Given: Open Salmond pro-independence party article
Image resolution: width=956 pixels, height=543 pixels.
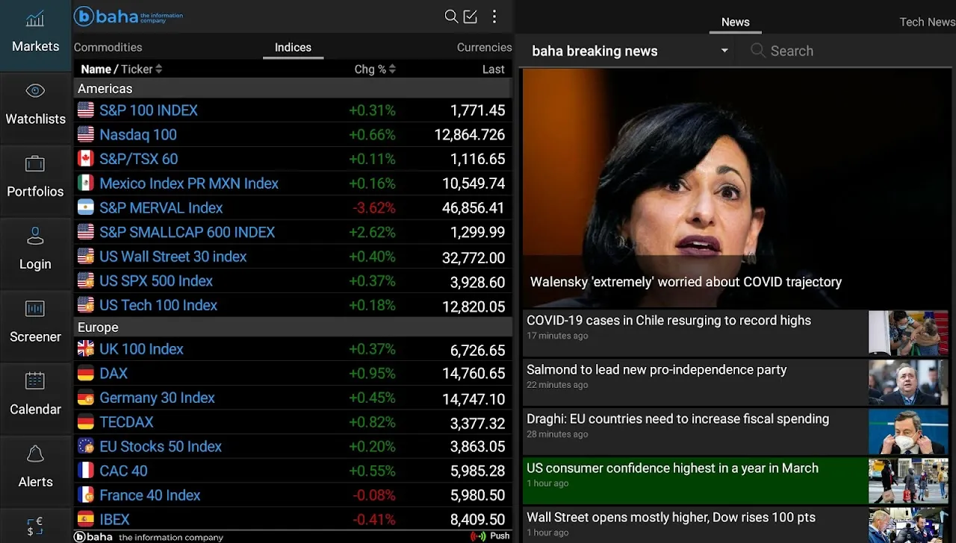Looking at the screenshot, I should (737, 382).
